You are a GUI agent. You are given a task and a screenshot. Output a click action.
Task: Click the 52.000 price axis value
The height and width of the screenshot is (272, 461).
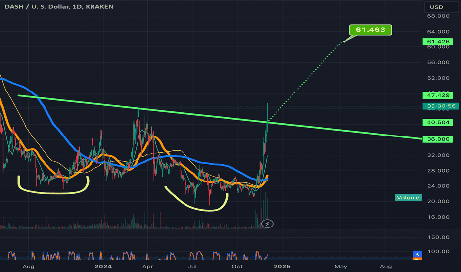click(x=438, y=78)
